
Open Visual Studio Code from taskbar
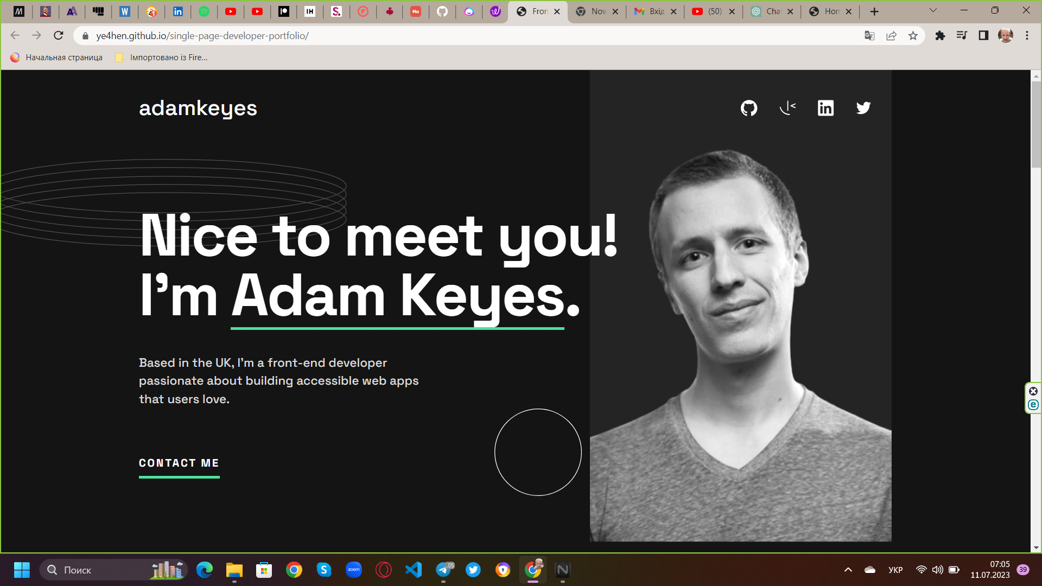[414, 570]
